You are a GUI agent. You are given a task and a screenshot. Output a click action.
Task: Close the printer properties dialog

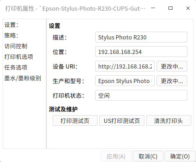click(x=188, y=8)
